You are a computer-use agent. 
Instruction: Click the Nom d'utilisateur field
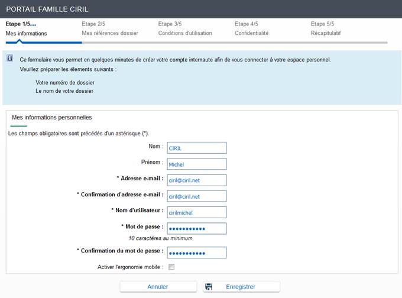pos(196,212)
